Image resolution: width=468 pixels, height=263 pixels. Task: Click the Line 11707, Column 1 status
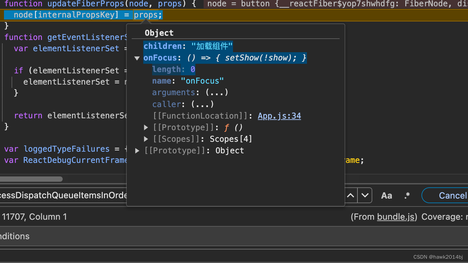click(x=34, y=217)
